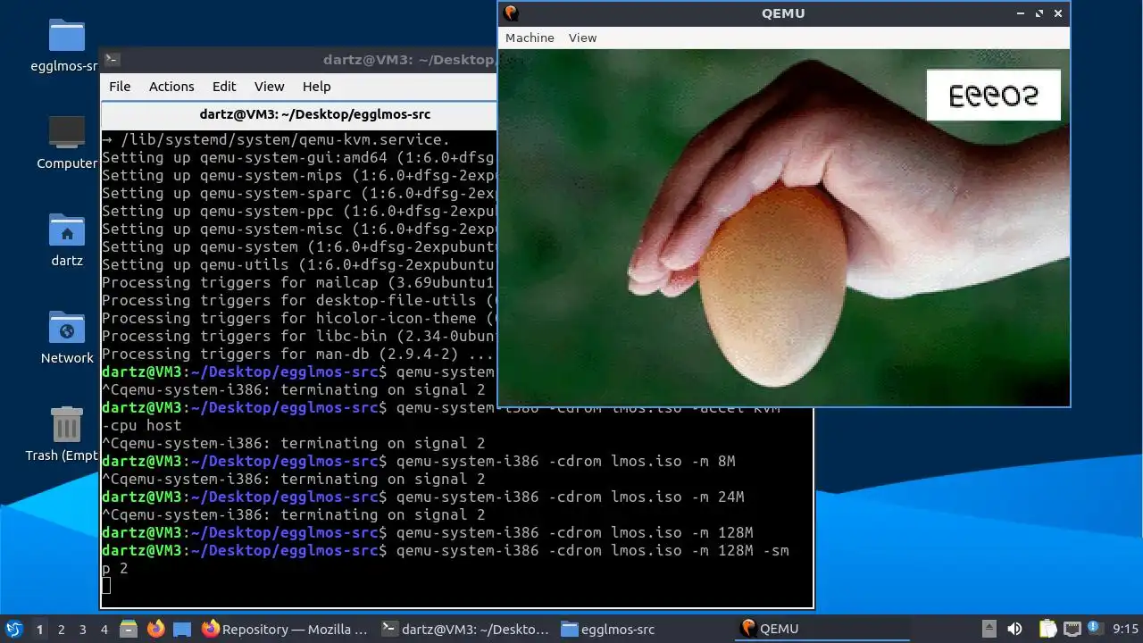Open the Edit menu in terminal

(x=224, y=87)
